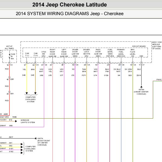Click circuit number 'P371'

coord(84,75)
